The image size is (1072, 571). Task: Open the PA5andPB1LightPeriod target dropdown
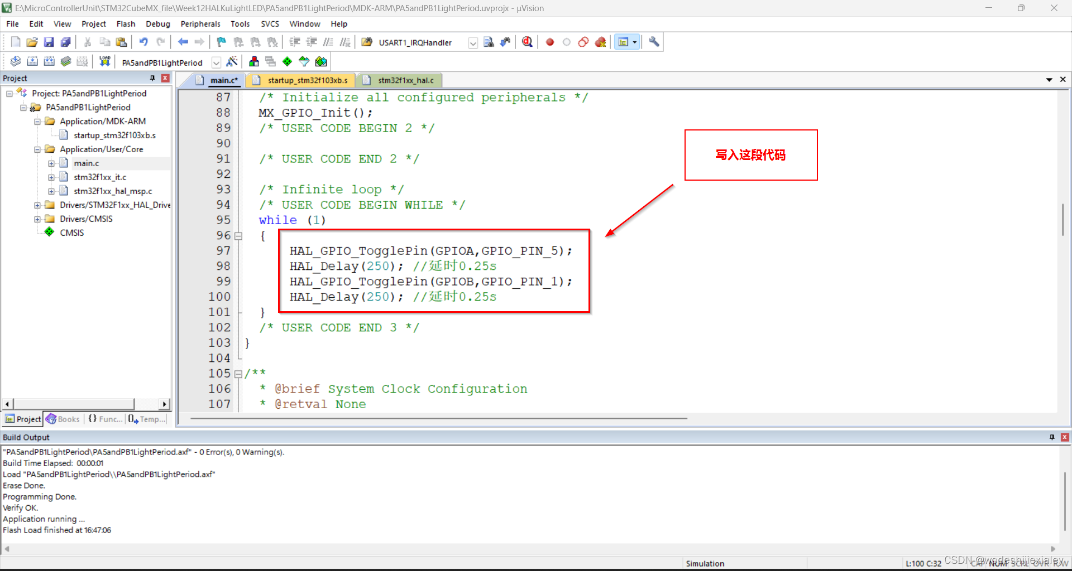click(216, 62)
